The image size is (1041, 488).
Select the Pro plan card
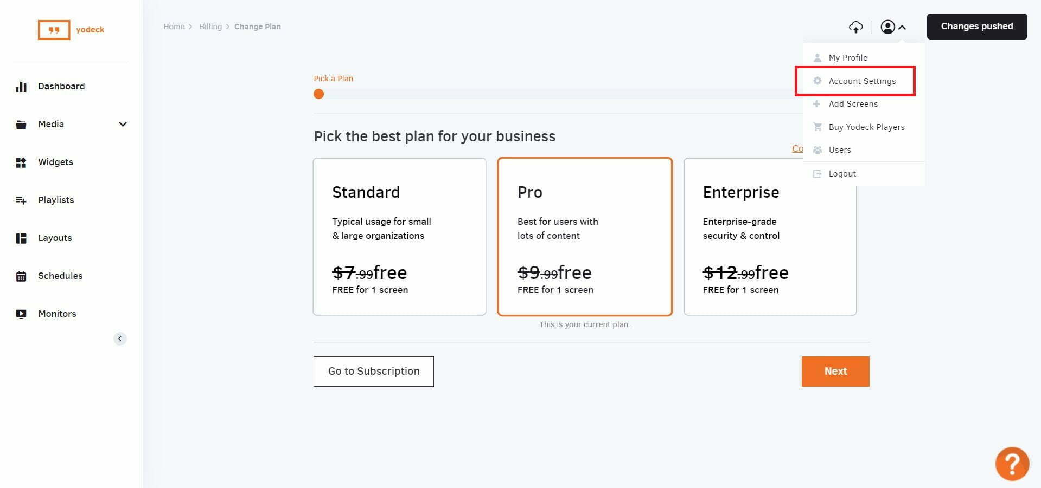point(585,237)
